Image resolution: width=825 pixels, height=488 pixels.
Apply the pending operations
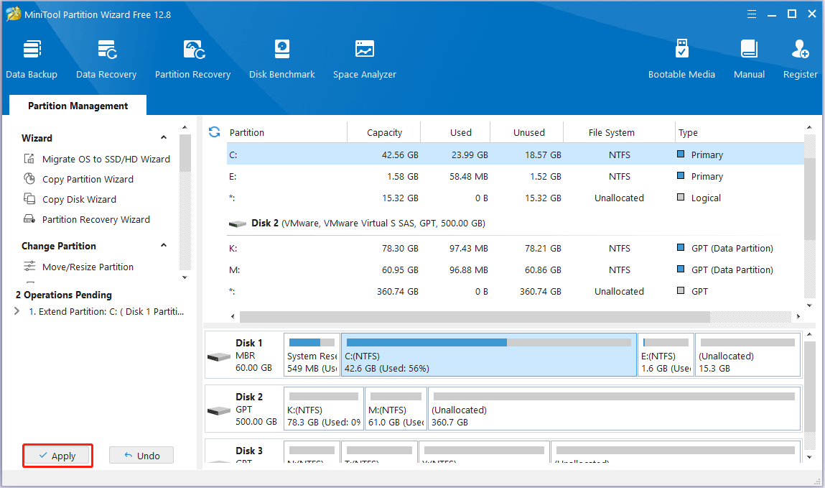tap(58, 456)
